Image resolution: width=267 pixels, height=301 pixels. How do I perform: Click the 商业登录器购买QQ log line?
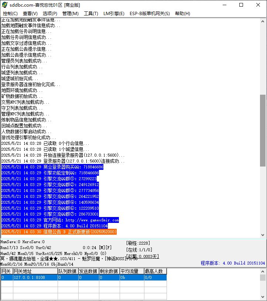click(52, 167)
